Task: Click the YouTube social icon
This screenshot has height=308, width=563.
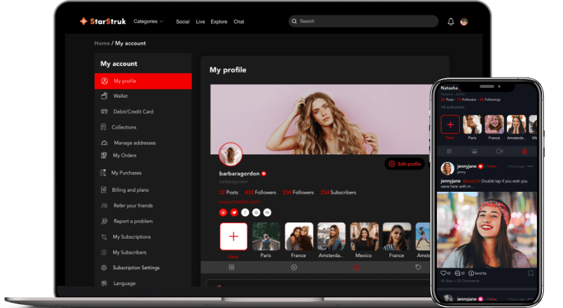Action: (x=267, y=213)
